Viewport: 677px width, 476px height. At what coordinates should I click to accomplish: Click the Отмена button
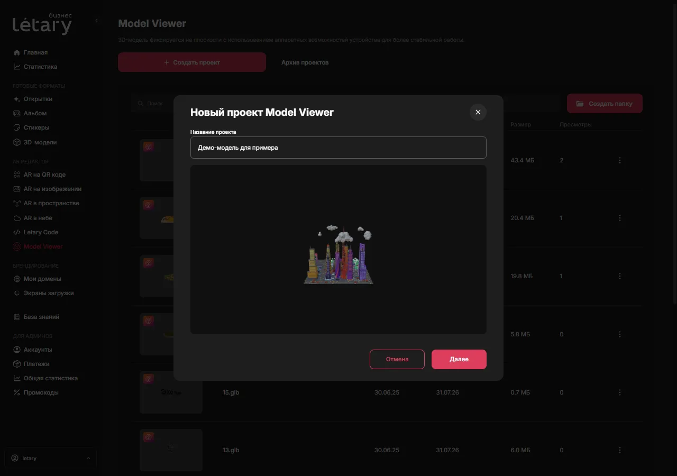[x=397, y=359]
